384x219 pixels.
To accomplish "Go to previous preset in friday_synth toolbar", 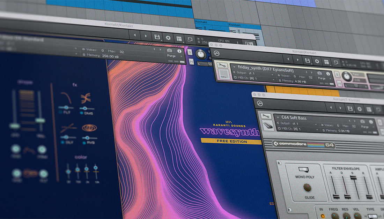I will 288,59.
